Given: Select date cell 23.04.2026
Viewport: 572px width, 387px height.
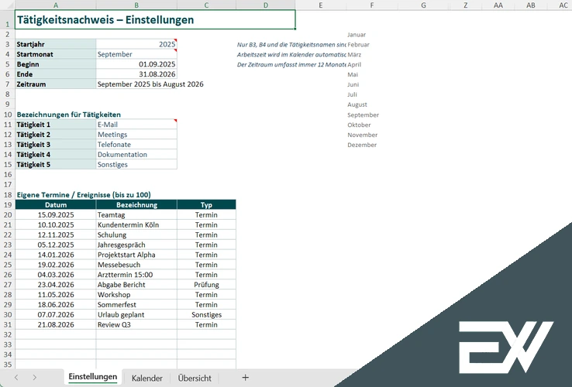Looking at the screenshot, I should pos(56,285).
